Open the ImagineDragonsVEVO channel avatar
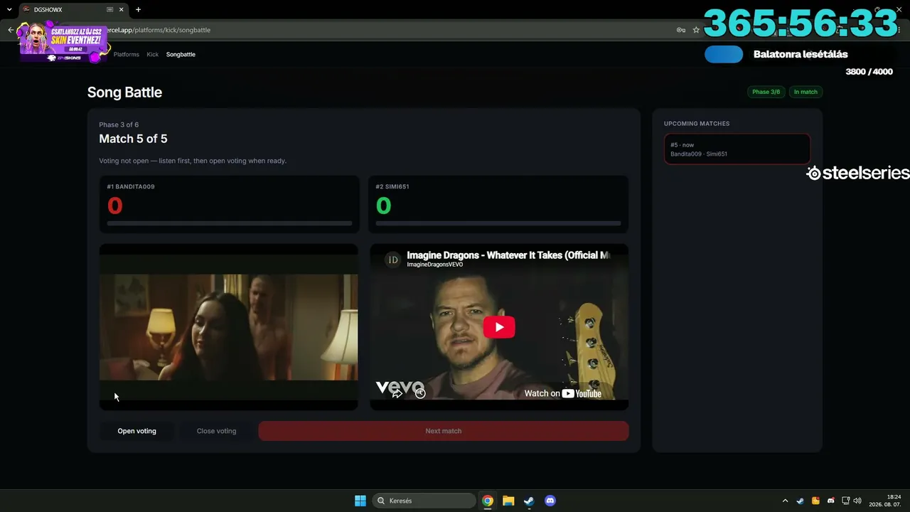This screenshot has width=910, height=512. tap(392, 260)
